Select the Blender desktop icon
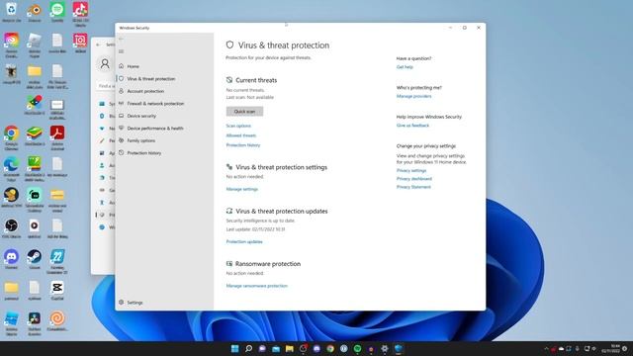Viewport: 633px width, 356px height. coord(35,11)
